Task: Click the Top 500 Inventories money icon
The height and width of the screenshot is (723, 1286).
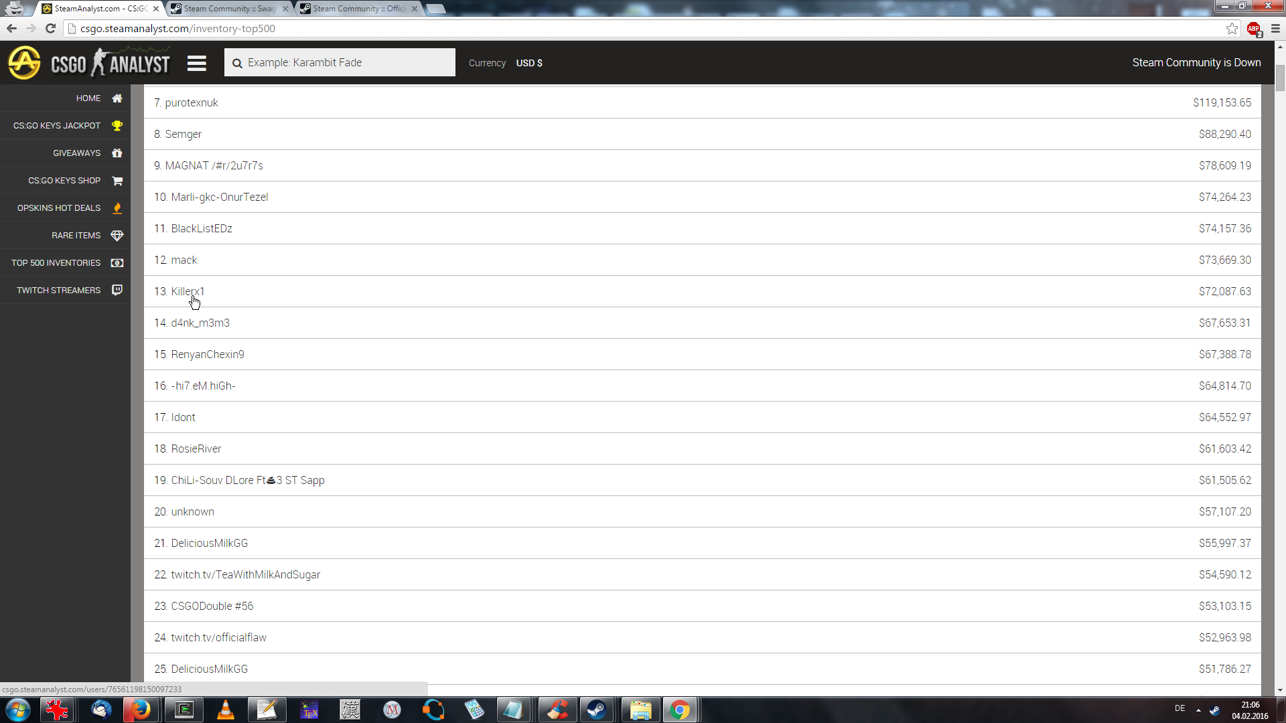Action: [x=117, y=263]
